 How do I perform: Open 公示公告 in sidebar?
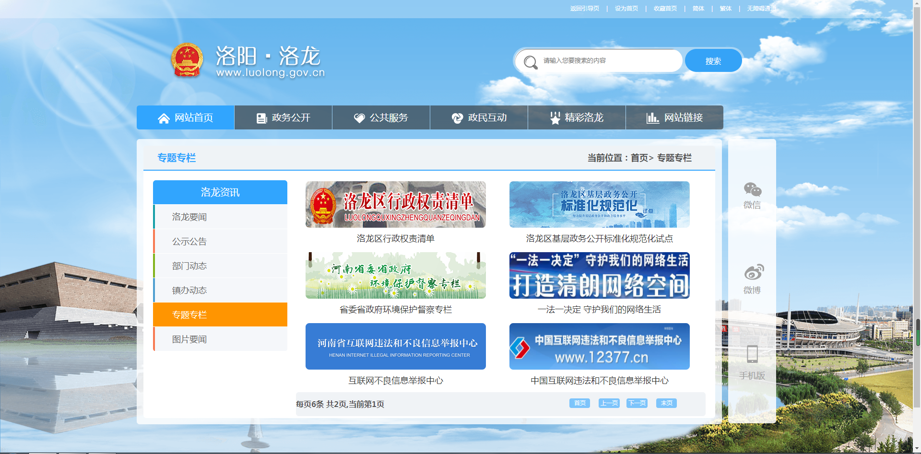[220, 241]
